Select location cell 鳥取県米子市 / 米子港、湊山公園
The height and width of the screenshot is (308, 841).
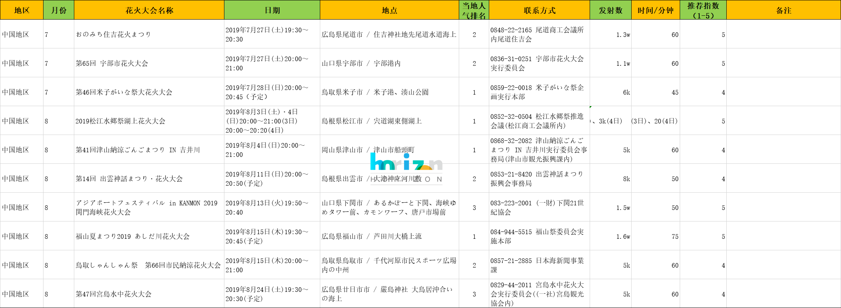tap(390, 92)
